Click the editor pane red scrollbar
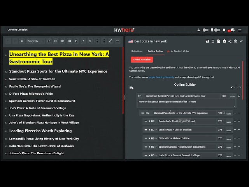 [123, 80]
